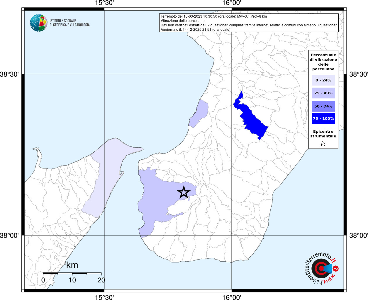The height and width of the screenshot is (300, 368).
Task: Click the right 38°30' latitude label
Action: [359, 74]
